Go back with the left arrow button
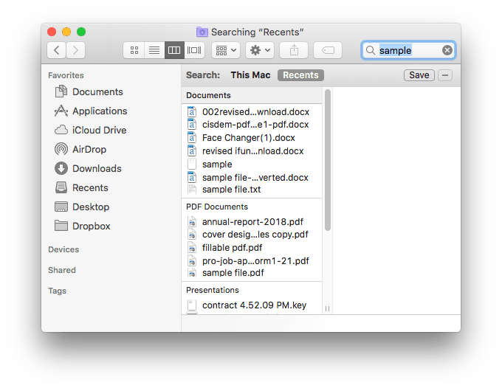Screen dimensions: 502x391 [x=57, y=50]
